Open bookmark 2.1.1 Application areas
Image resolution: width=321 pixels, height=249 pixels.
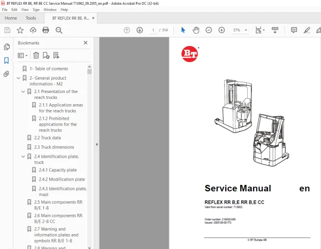tap(61, 108)
